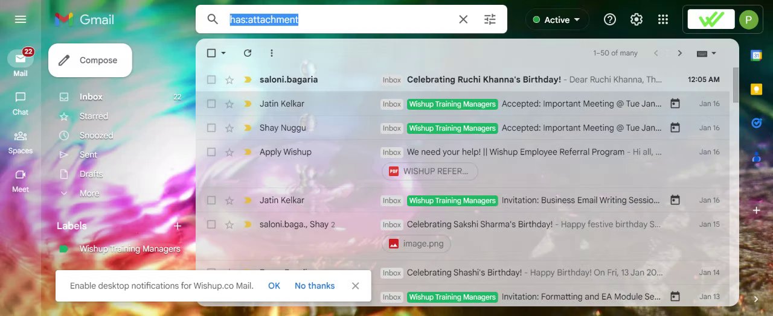Select input tools keyboard icon
This screenshot has width=773, height=316.
702,53
